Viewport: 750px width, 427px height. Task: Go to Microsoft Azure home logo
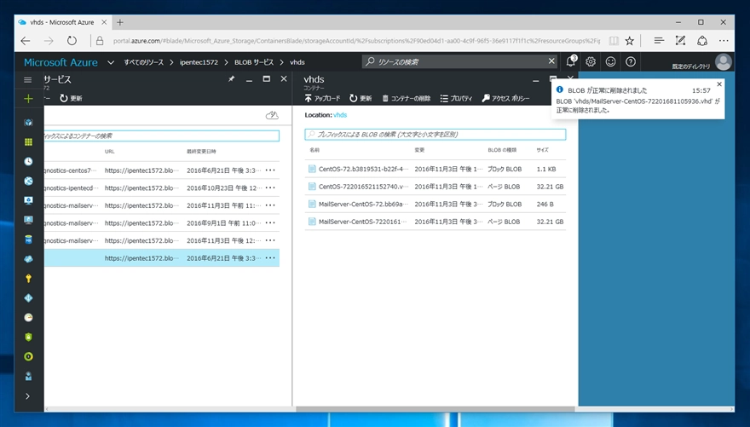coord(61,62)
